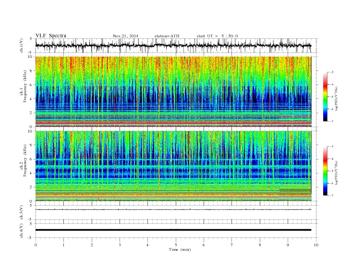The image size is (356, 275).
Task: Click inside the ch.2 spectrogram plot
Action: pyautogui.click(x=173, y=166)
